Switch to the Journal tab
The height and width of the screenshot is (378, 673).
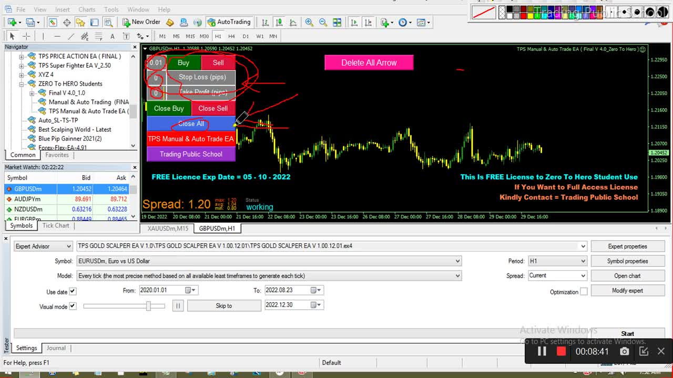click(56, 348)
